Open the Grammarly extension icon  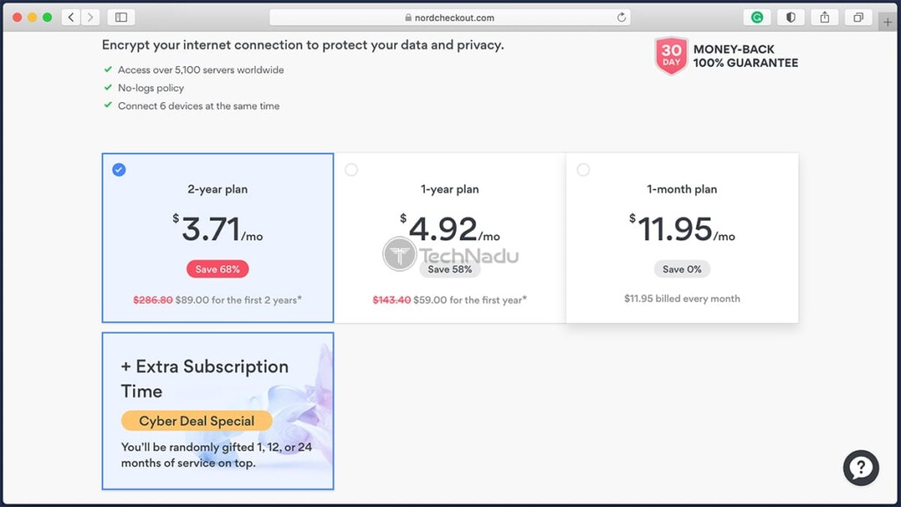(758, 18)
